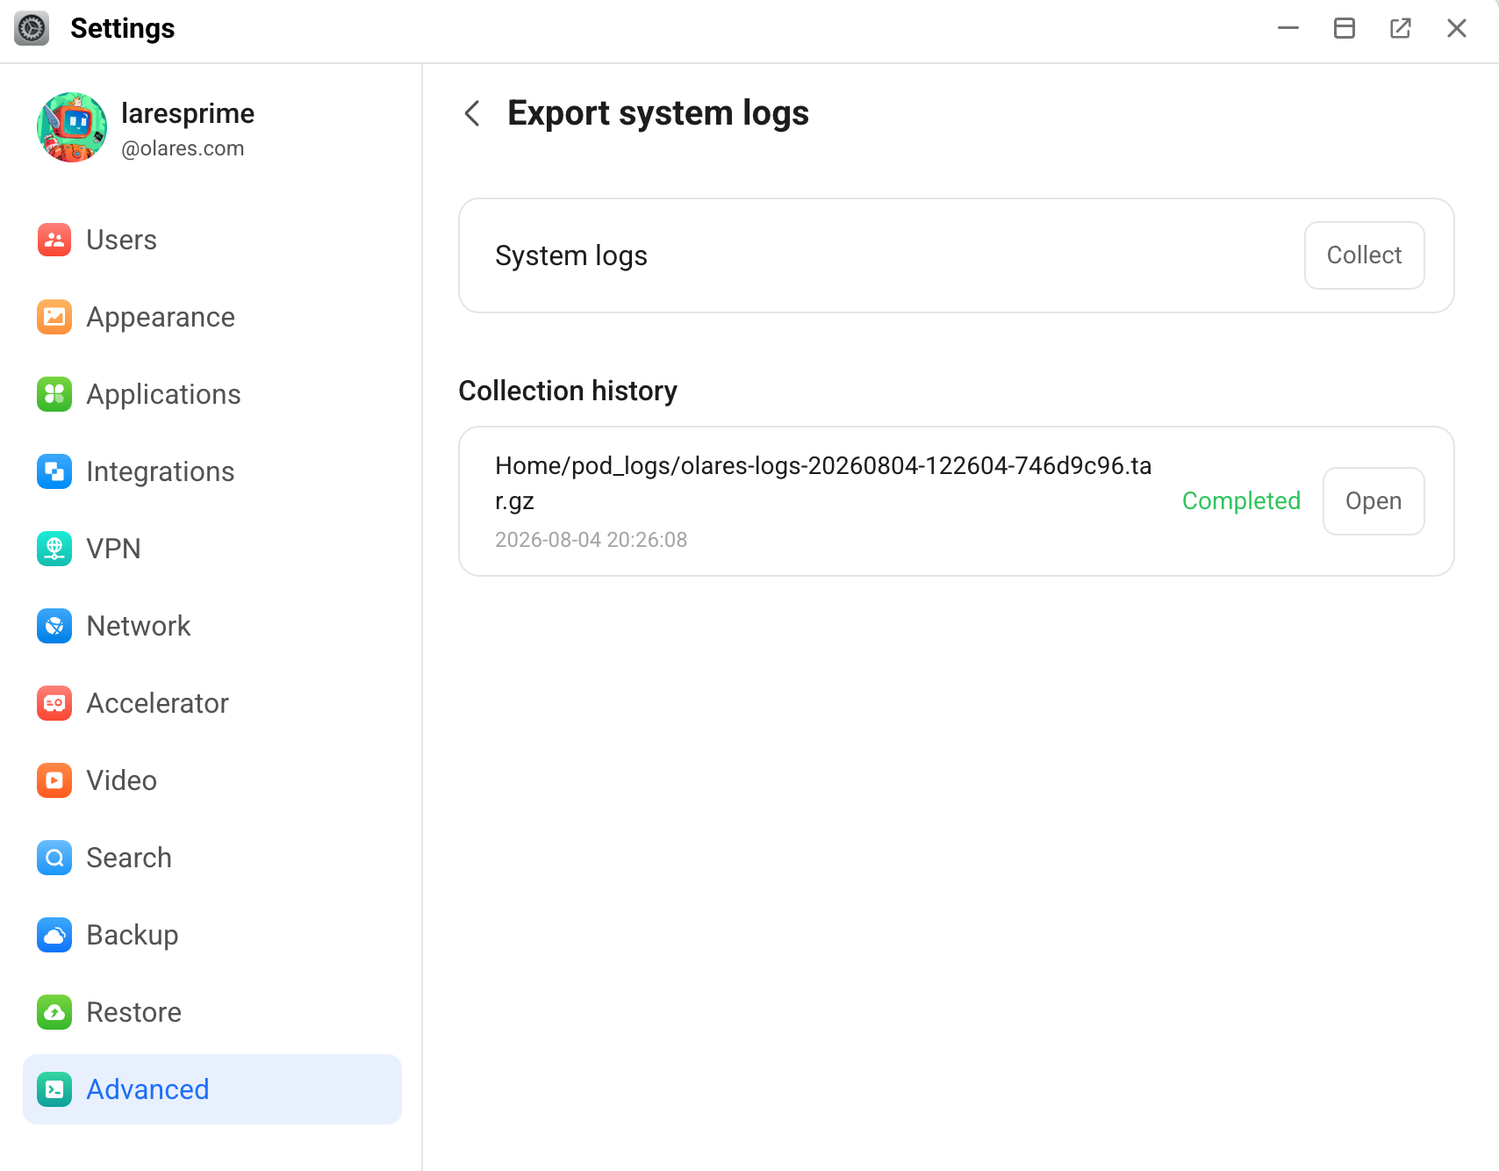
Task: Open the collected olares-logs archive
Action: (x=1373, y=501)
